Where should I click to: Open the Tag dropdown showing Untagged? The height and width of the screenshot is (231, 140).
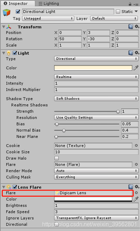(x=48, y=19)
